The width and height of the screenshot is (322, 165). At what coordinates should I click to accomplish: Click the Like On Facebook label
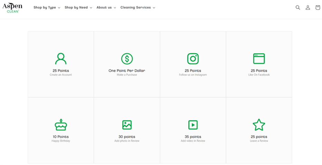pos(259,75)
